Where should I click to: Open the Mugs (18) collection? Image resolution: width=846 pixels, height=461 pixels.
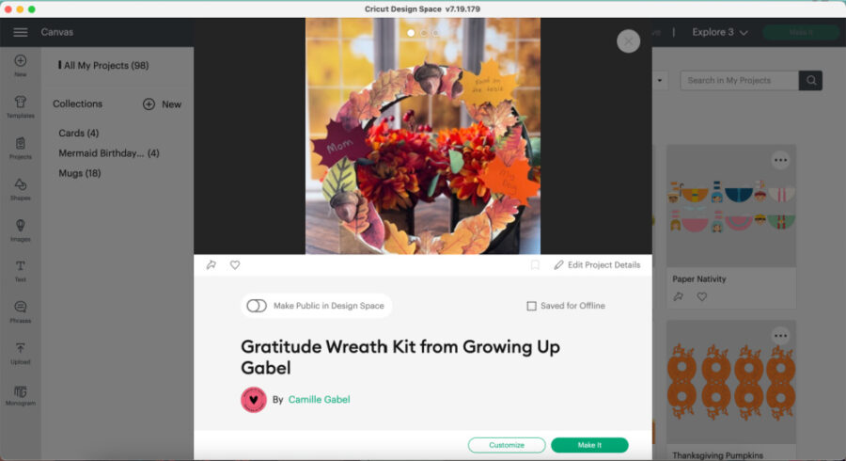pyautogui.click(x=80, y=173)
